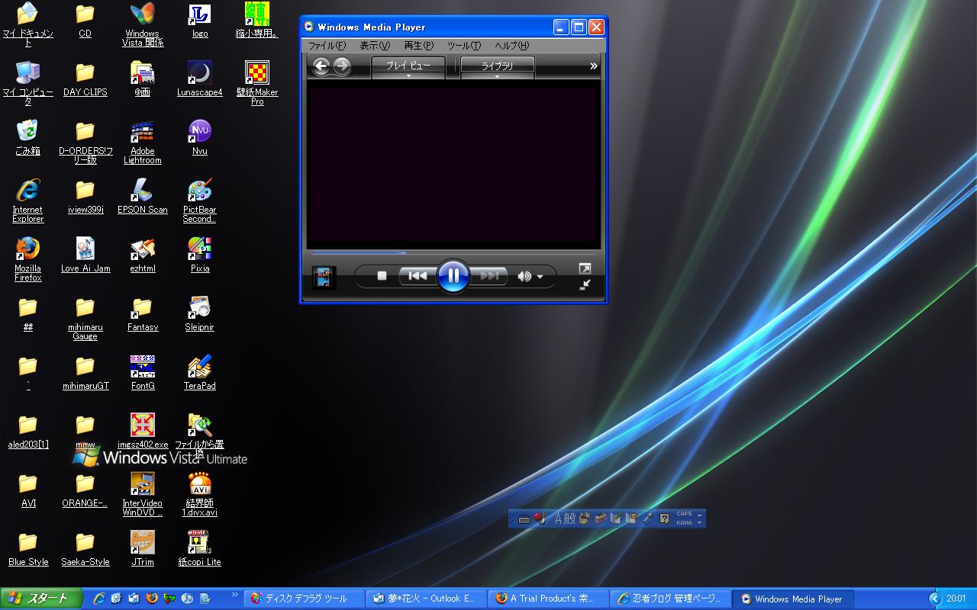Toggle KANA lock on the language bar
This screenshot has height=610, width=977.
tap(684, 523)
